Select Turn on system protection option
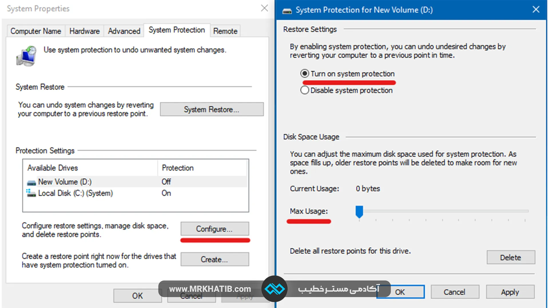Image resolution: width=549 pixels, height=308 pixels. 305,74
